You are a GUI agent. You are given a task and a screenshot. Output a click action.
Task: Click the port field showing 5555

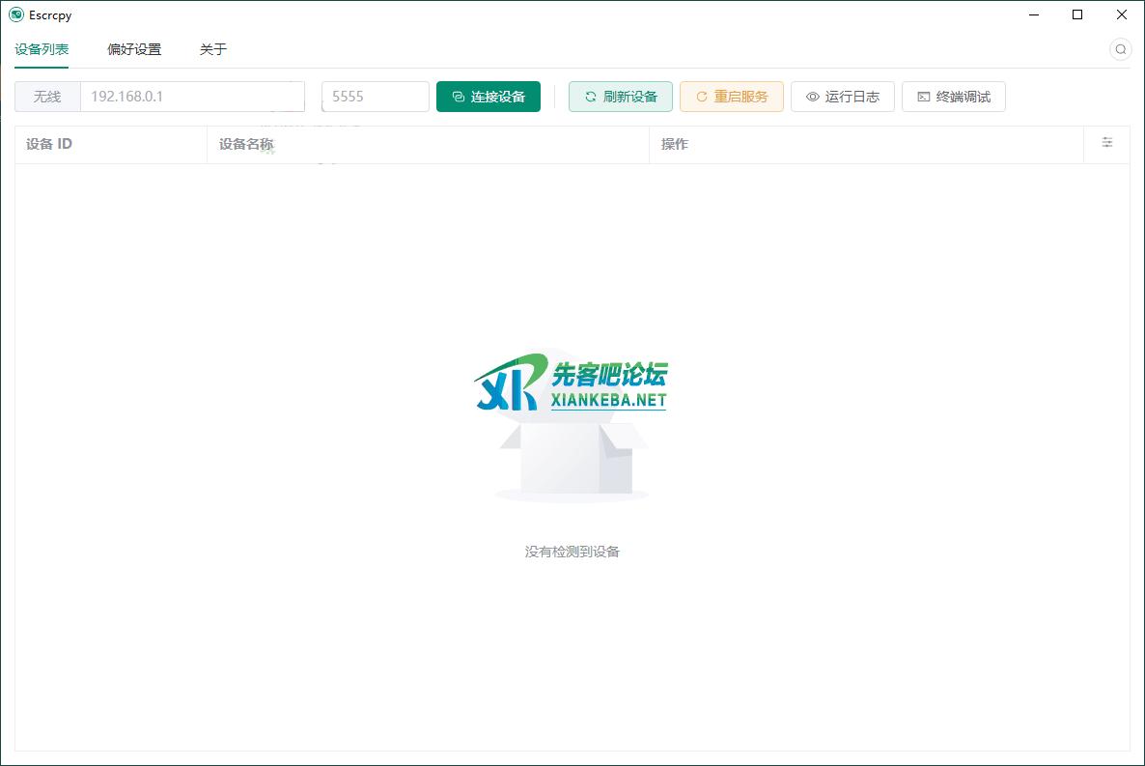pos(375,96)
